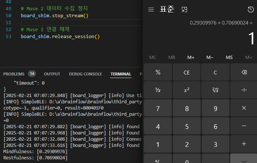Screen dimensions: 257x163
Task: Open the calculator history icon
Action: [x=251, y=10]
